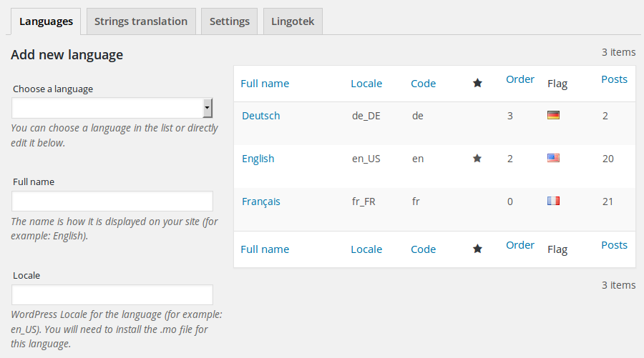The image size is (644, 358).
Task: Click the French flag icon
Action: [553, 201]
